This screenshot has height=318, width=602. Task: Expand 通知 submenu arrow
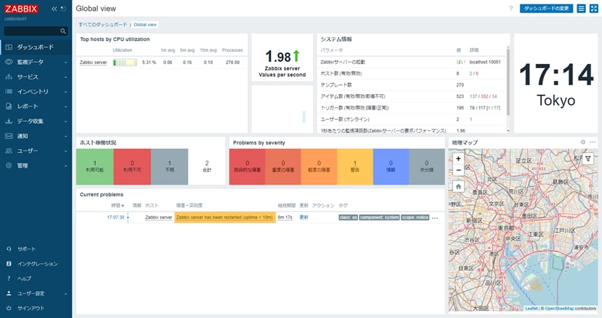[66, 137]
